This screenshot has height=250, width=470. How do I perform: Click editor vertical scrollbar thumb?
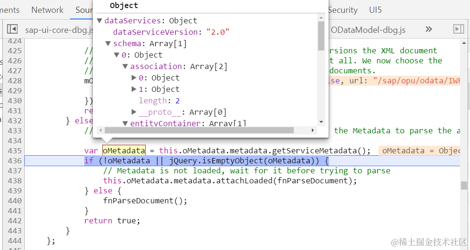(x=464, y=186)
